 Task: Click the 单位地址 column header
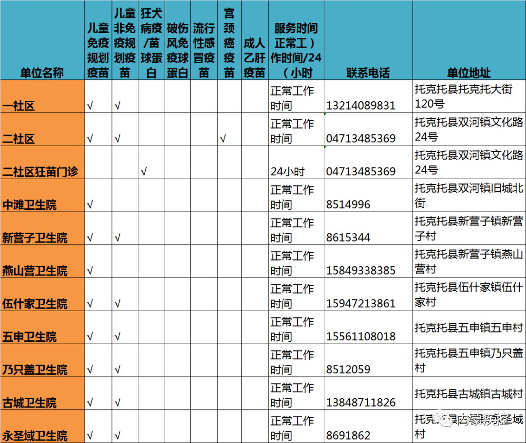click(470, 40)
